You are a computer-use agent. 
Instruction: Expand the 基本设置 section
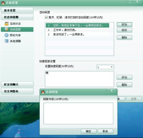[x=17, y=10]
